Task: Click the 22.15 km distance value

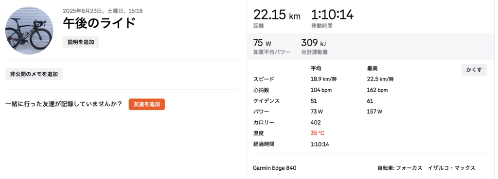Action: (277, 15)
